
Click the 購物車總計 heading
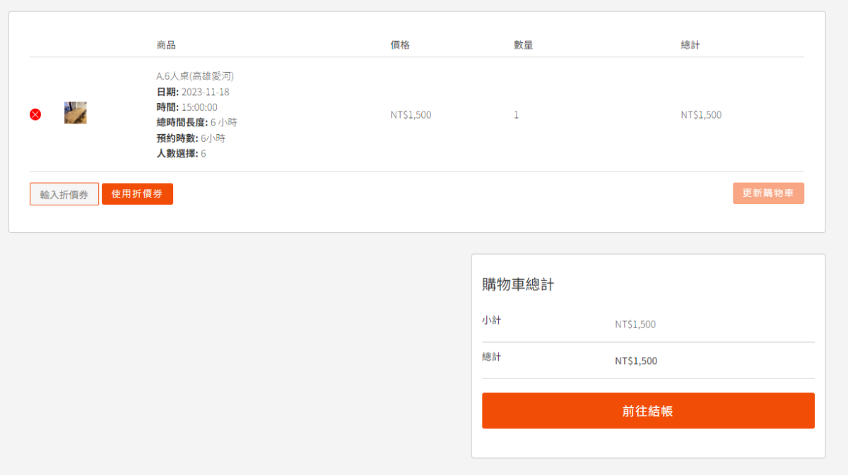pyautogui.click(x=518, y=284)
